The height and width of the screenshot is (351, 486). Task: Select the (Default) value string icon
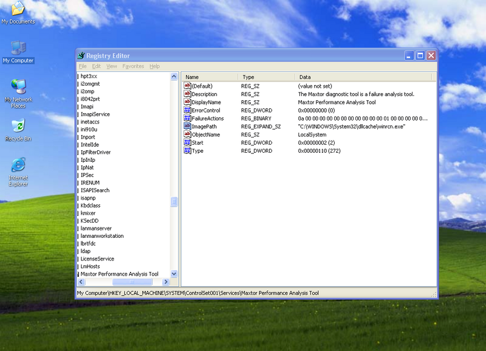(x=187, y=86)
